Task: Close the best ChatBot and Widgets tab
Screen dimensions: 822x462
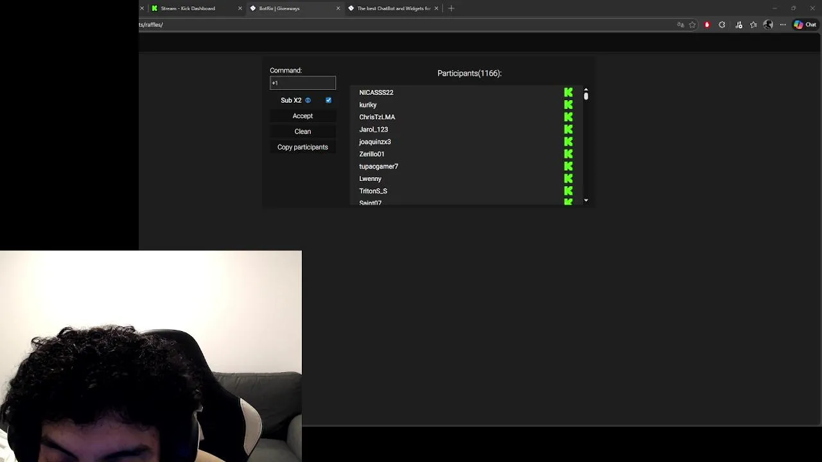Action: coord(437,8)
